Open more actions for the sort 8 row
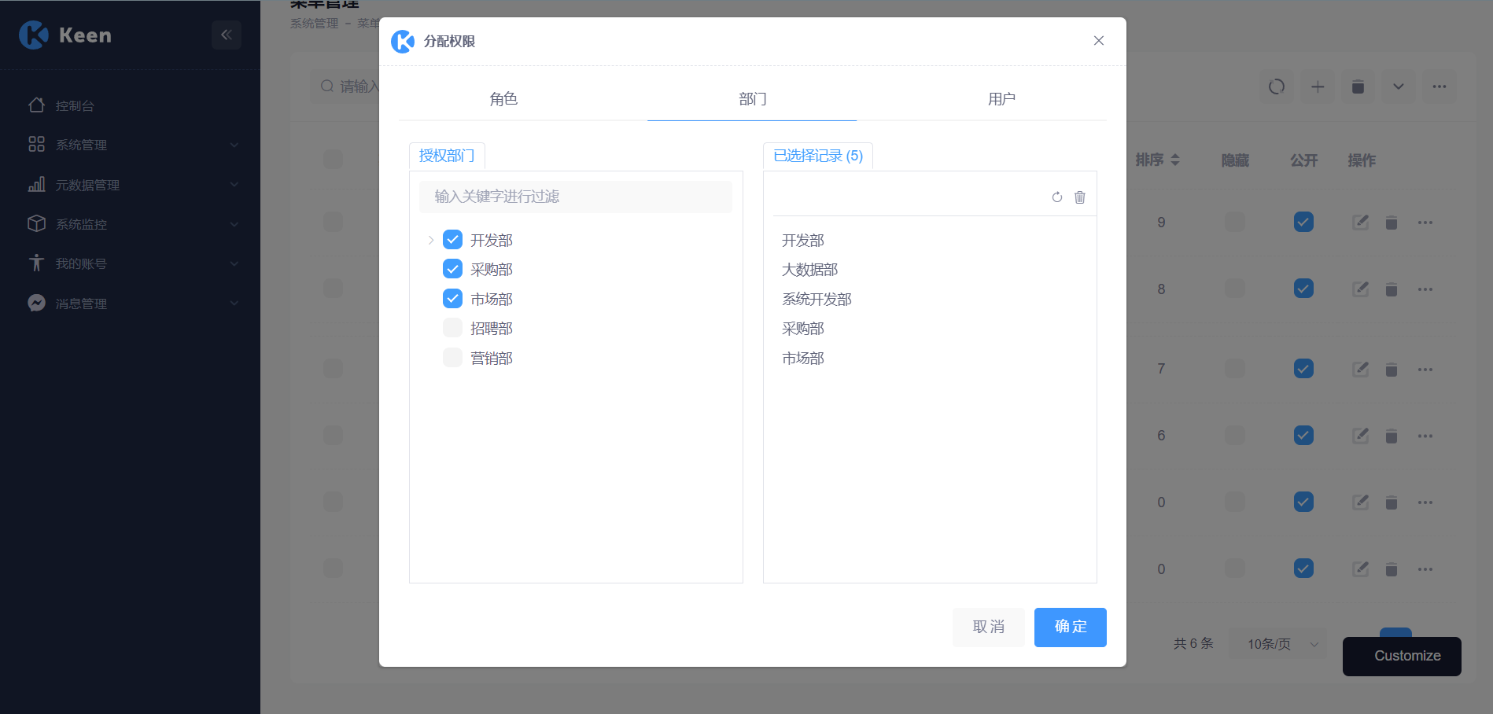 1425,289
